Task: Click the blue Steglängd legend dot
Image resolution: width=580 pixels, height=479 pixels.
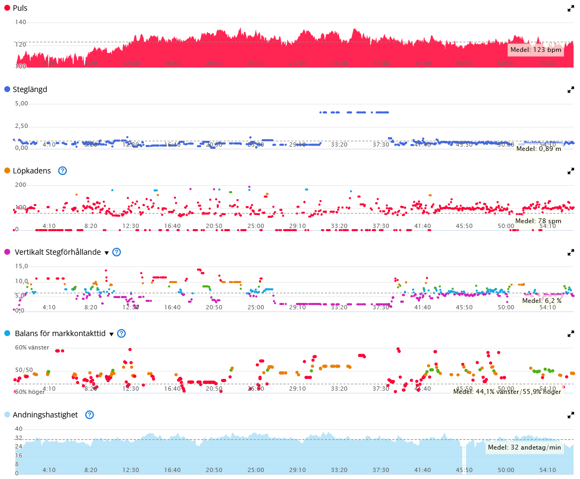Action: (x=7, y=89)
